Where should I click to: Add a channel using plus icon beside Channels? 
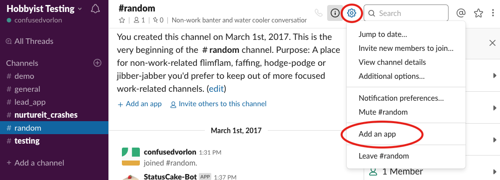tap(97, 63)
